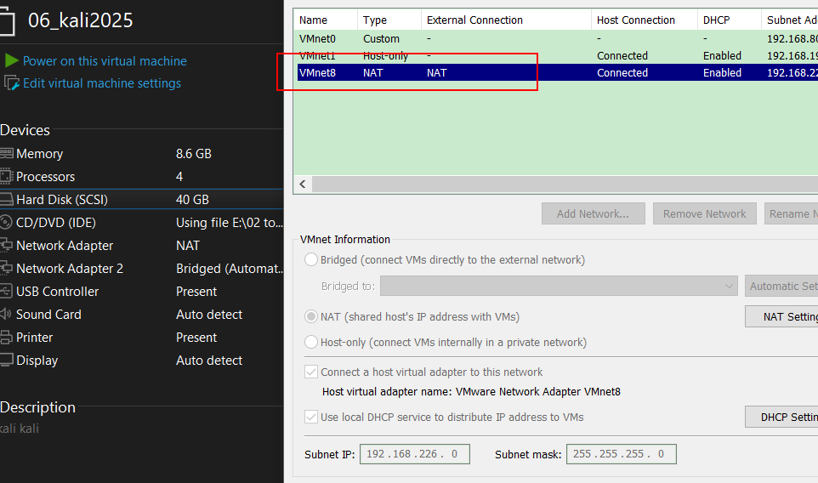Click the Processors chip icon

[x=6, y=176]
